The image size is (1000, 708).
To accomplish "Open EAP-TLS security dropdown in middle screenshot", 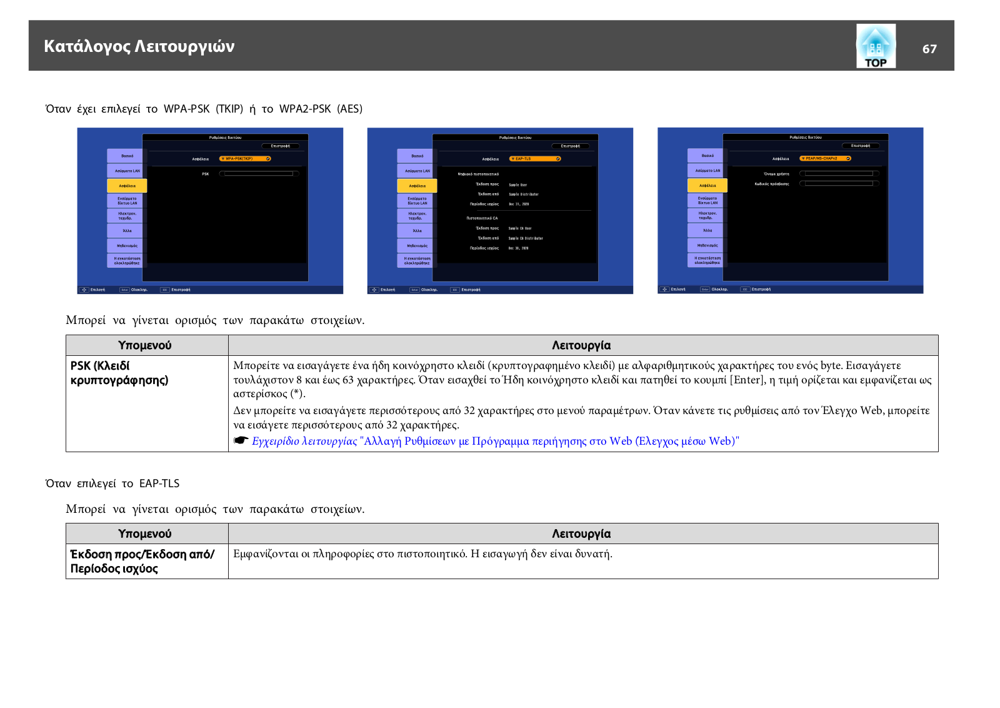I will click(x=535, y=159).
